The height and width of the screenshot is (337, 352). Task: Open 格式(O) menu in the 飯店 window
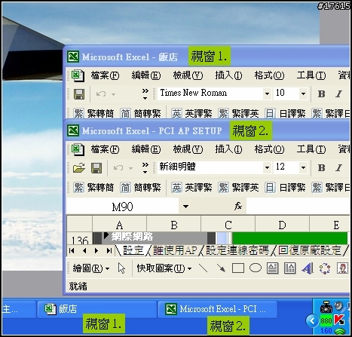269,75
